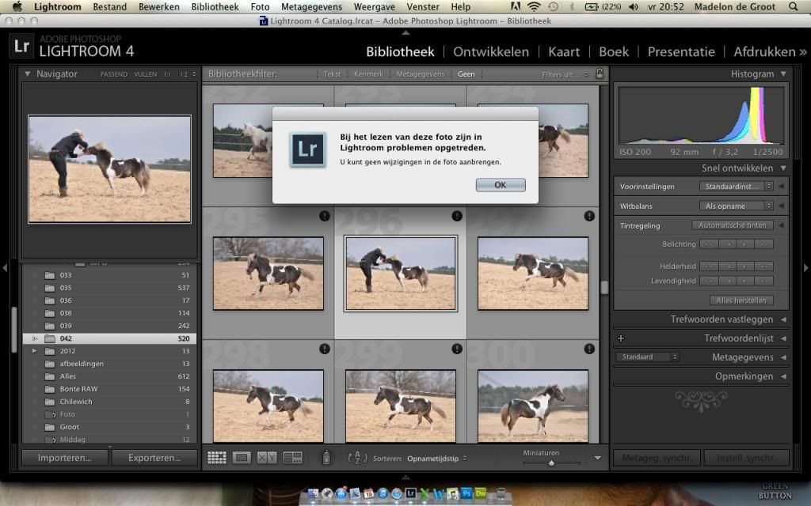Open survey view in toolbar
Screen dimensions: 811x506
pyautogui.click(x=293, y=458)
